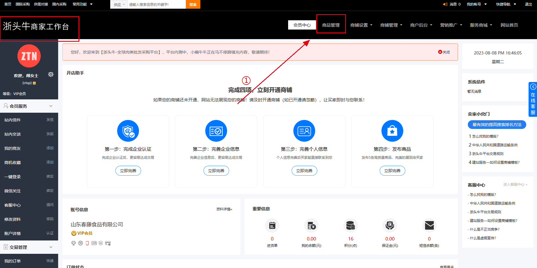Click 立即完善 under 完善企业信息

coord(216,171)
